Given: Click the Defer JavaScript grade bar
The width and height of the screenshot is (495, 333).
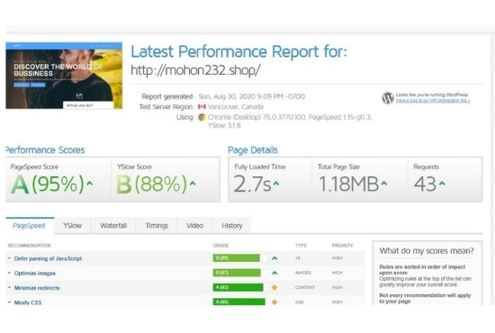Looking at the screenshot, I should point(240,258).
